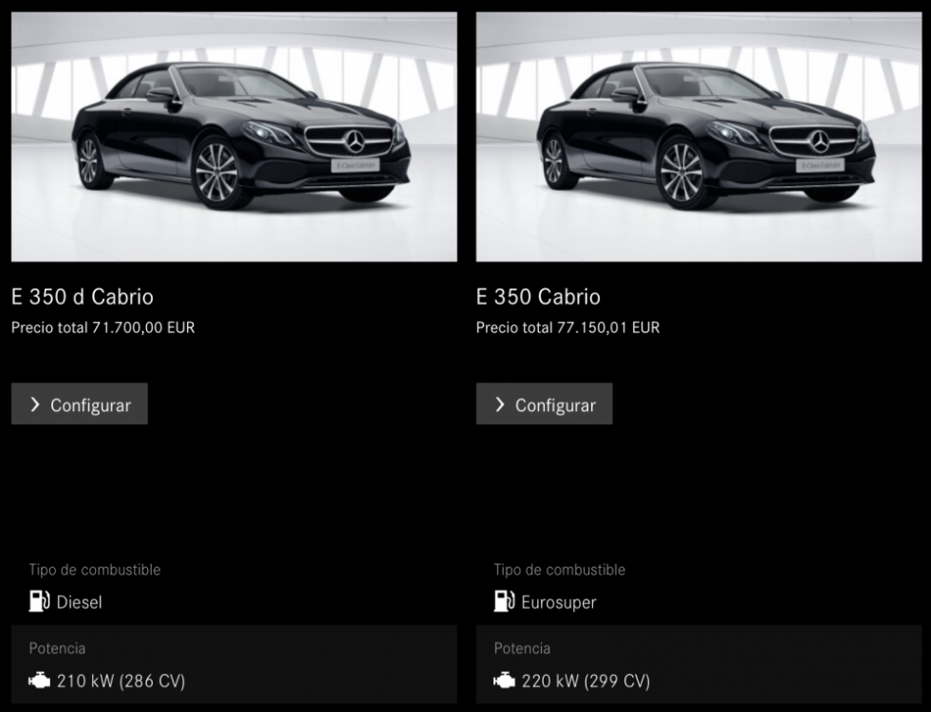Click the engine icon next to 220 kW
This screenshot has width=931, height=712.
pyautogui.click(x=504, y=681)
